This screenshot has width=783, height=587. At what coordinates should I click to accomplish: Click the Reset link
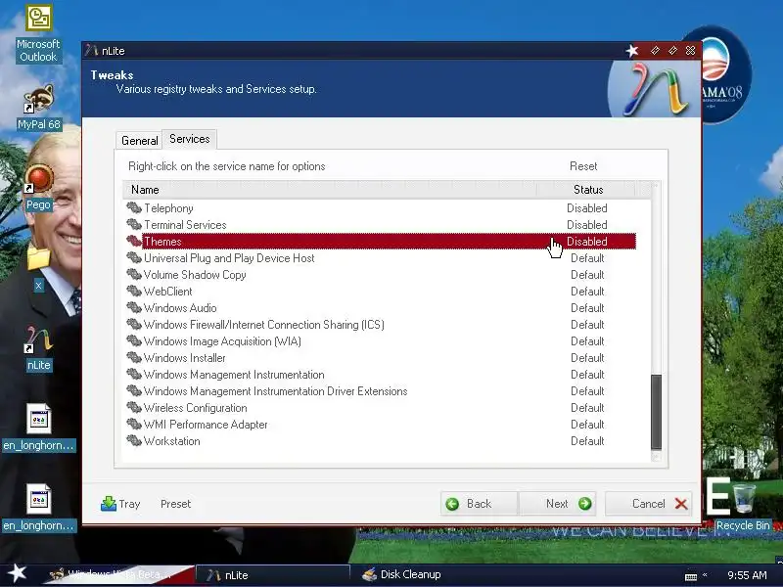[583, 165]
